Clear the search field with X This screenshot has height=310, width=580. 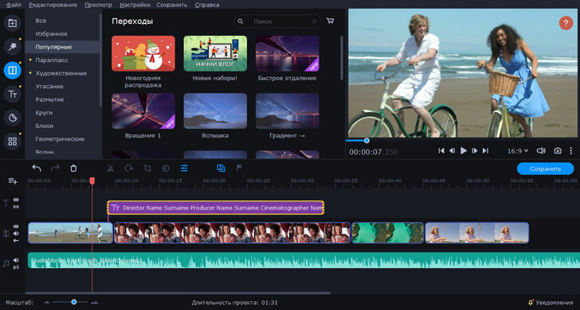314,21
